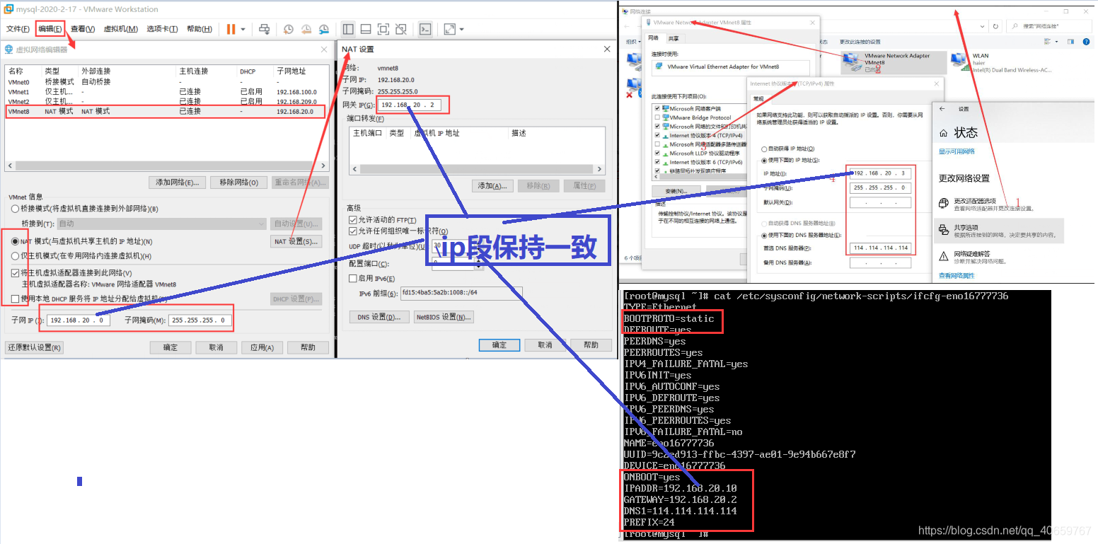Click the 子网掩码(M) input field
This screenshot has width=1098, height=544.
click(200, 320)
